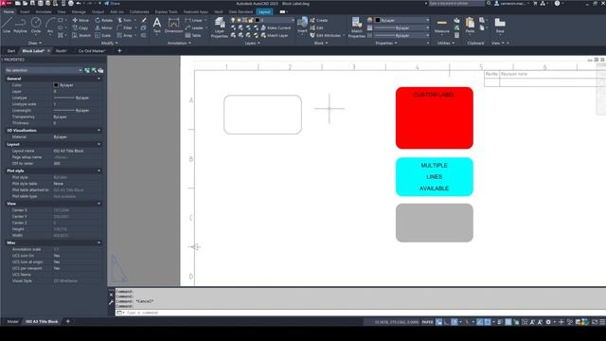Select the Text annotation tool
The width and height of the screenshot is (606, 341).
click(156, 26)
